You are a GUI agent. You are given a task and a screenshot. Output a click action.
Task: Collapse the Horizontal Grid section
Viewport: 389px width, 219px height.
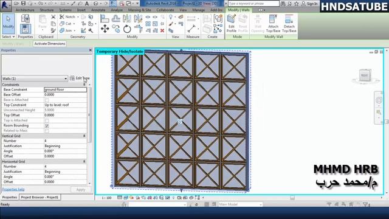84,161
